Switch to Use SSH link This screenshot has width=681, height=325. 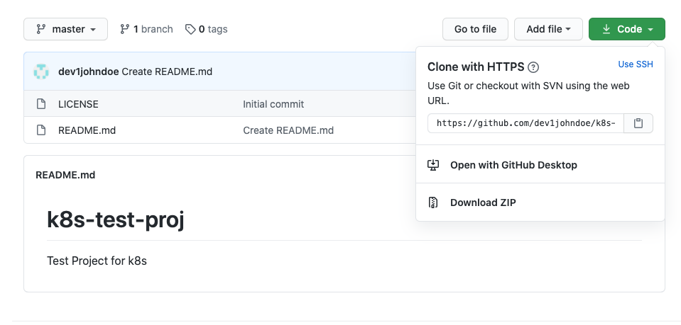(x=636, y=64)
